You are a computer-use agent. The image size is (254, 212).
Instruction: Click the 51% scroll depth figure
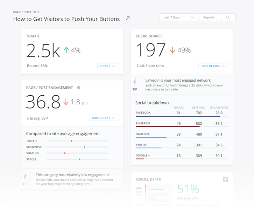pos(188,189)
